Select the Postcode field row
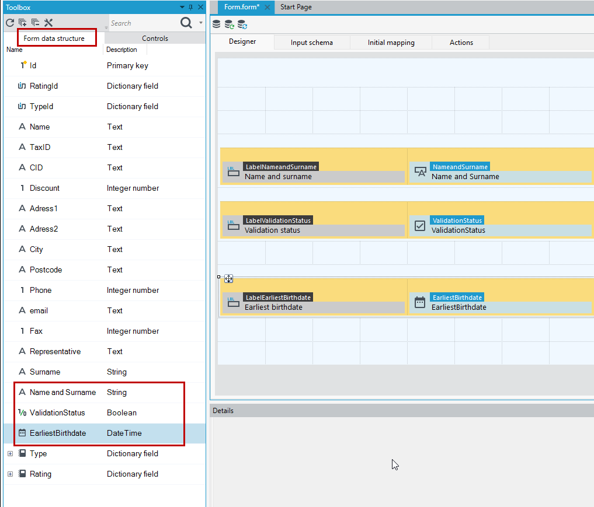The height and width of the screenshot is (507, 594). tap(105, 270)
